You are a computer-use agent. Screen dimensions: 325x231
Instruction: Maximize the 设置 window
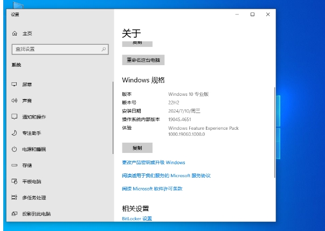coord(252,15)
